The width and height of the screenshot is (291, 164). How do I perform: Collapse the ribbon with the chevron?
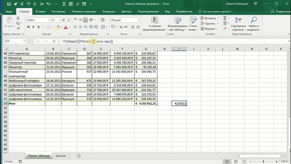click(289, 34)
